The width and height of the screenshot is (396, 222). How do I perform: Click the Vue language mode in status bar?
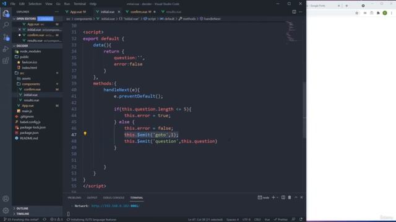tap(267, 220)
